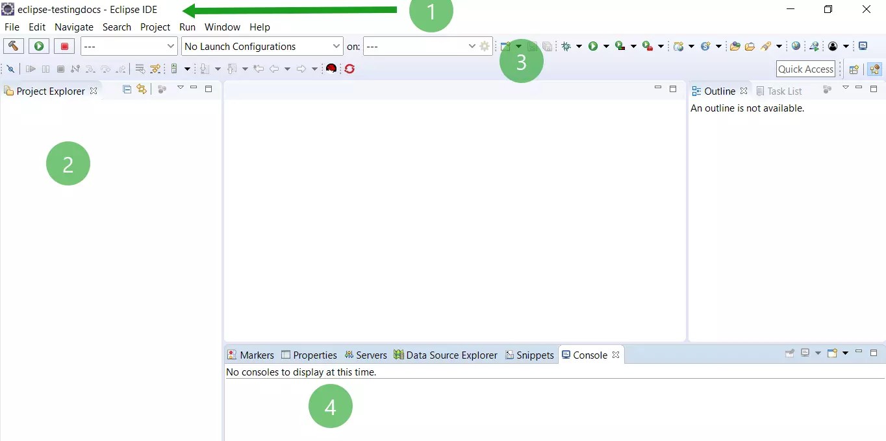
Task: Open the File menu
Action: [x=12, y=27]
